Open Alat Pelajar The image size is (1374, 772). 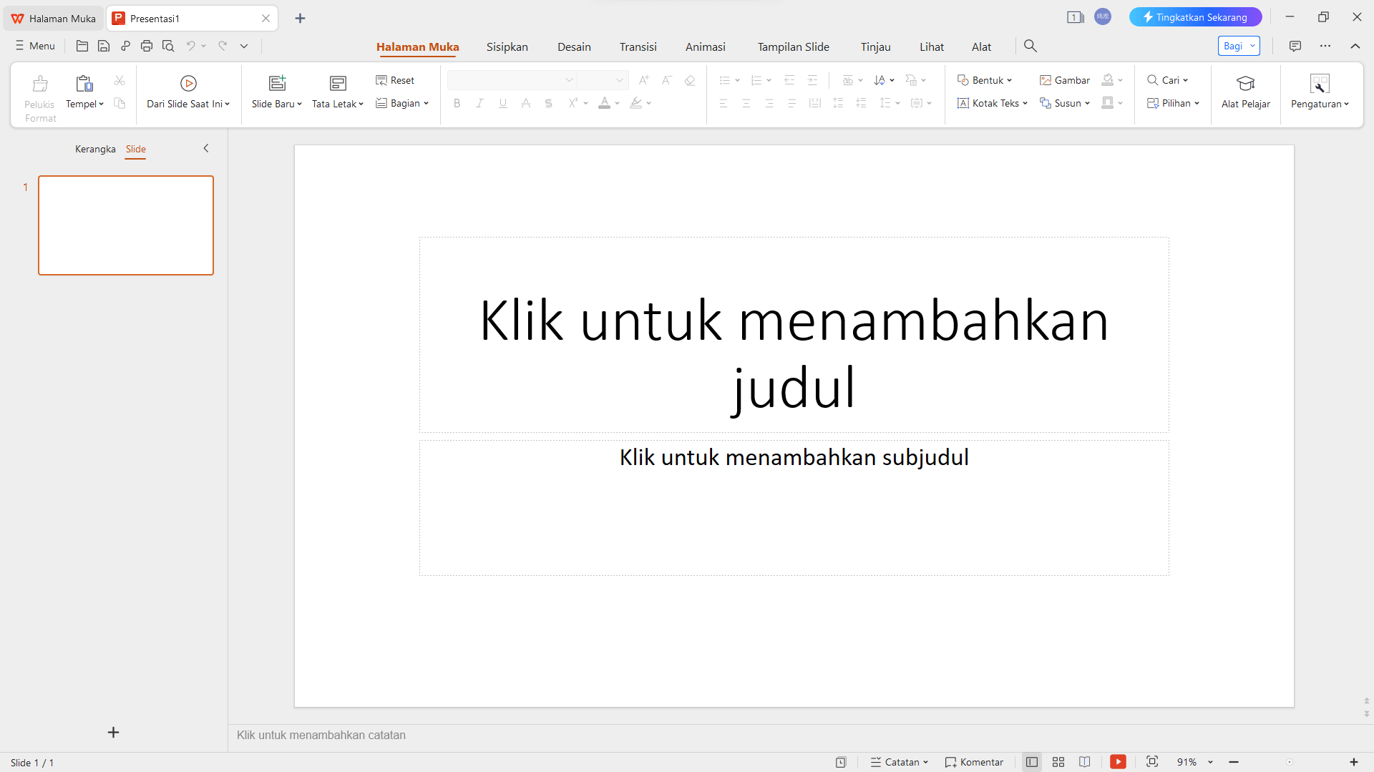[1245, 93]
